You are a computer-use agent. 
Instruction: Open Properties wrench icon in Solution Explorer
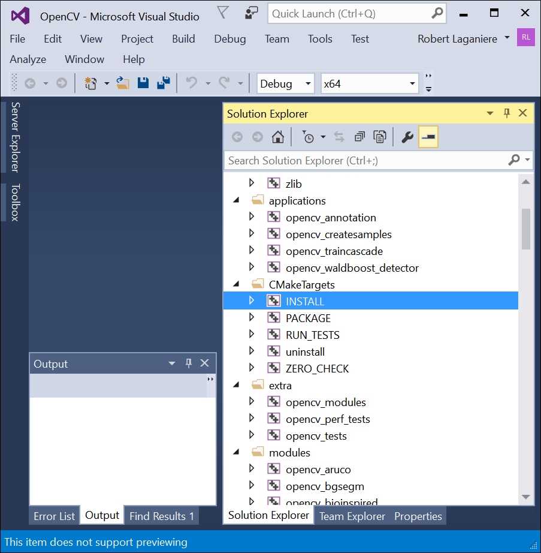pos(407,137)
